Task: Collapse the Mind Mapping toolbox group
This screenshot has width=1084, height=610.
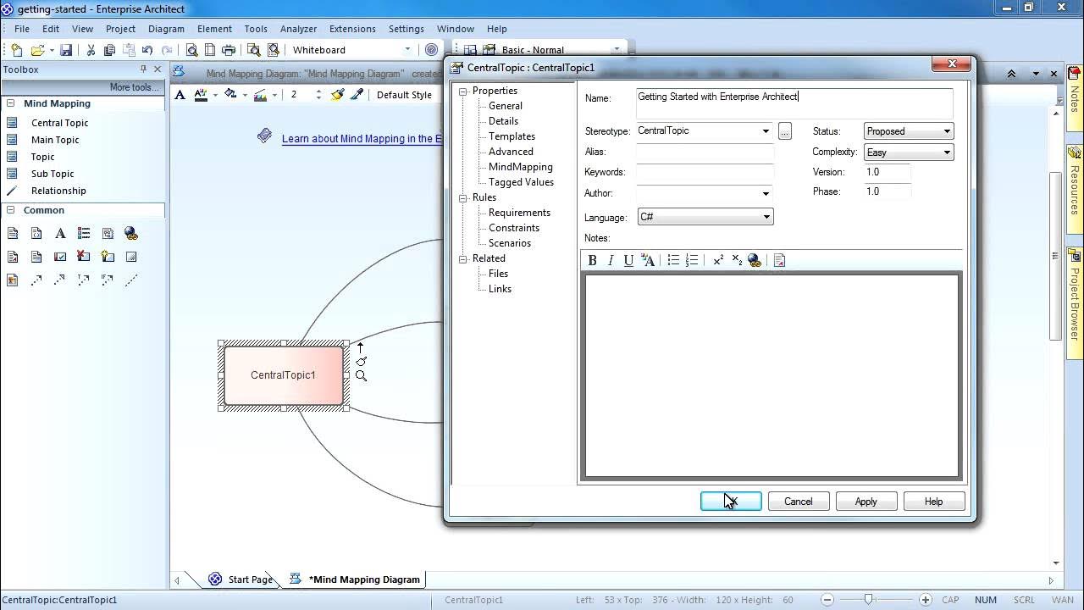Action: (11, 103)
